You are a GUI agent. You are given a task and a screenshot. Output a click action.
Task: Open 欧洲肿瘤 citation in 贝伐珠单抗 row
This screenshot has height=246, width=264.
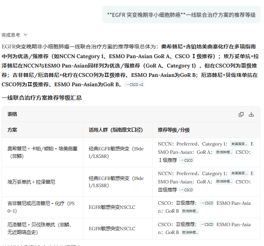(x=190, y=232)
